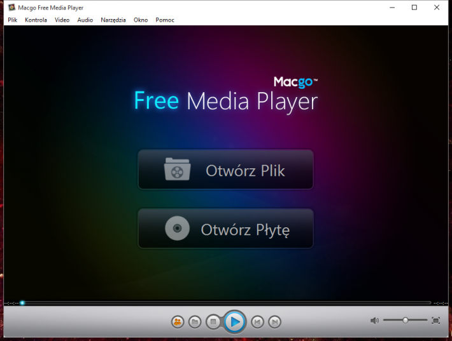Click the Otwórz Płytę button
This screenshot has width=452, height=341.
pyautogui.click(x=226, y=229)
